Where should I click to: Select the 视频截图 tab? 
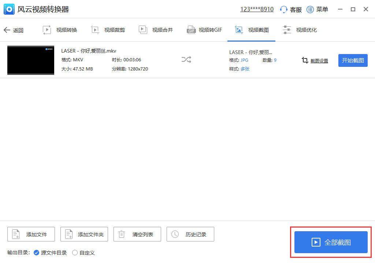click(x=251, y=30)
